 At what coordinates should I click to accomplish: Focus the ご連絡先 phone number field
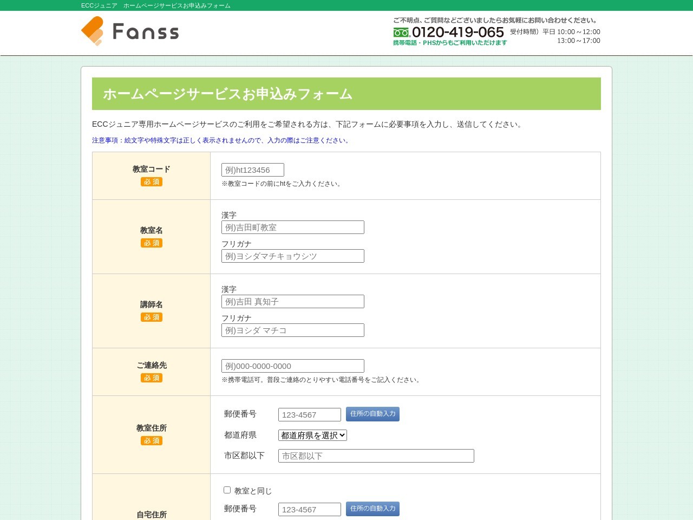point(292,366)
